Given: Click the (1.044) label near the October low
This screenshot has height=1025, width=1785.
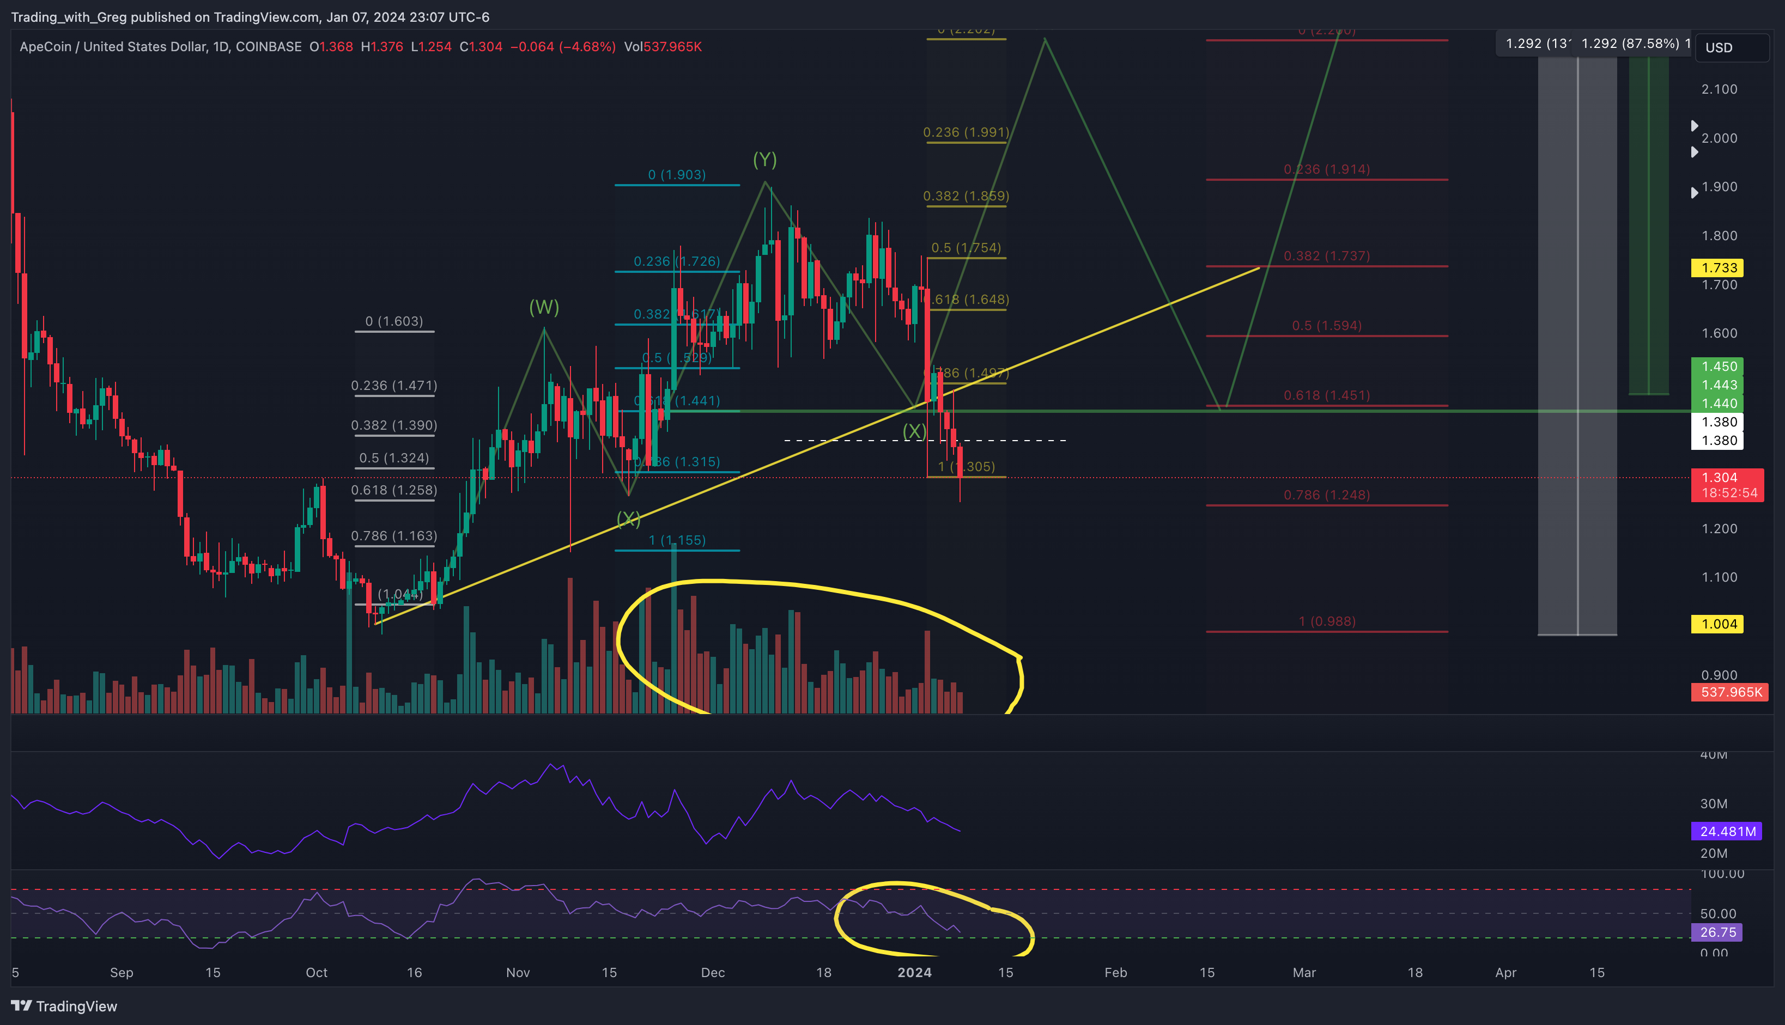Looking at the screenshot, I should (x=400, y=594).
